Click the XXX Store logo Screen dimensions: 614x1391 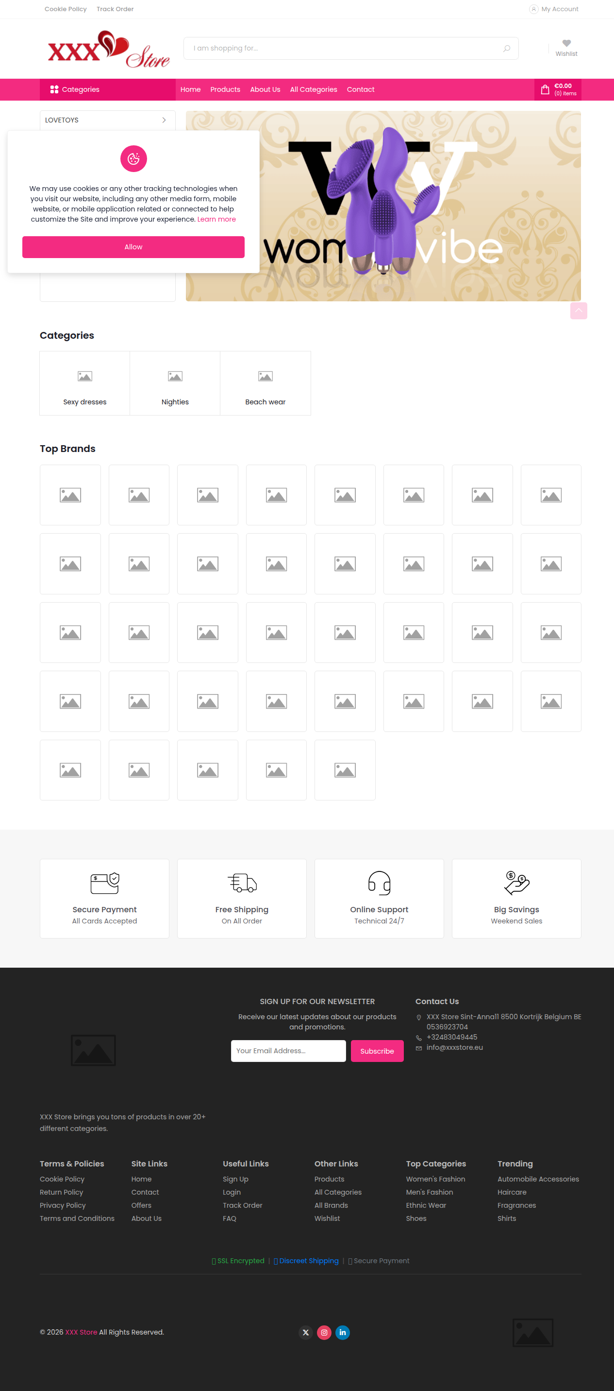point(108,49)
